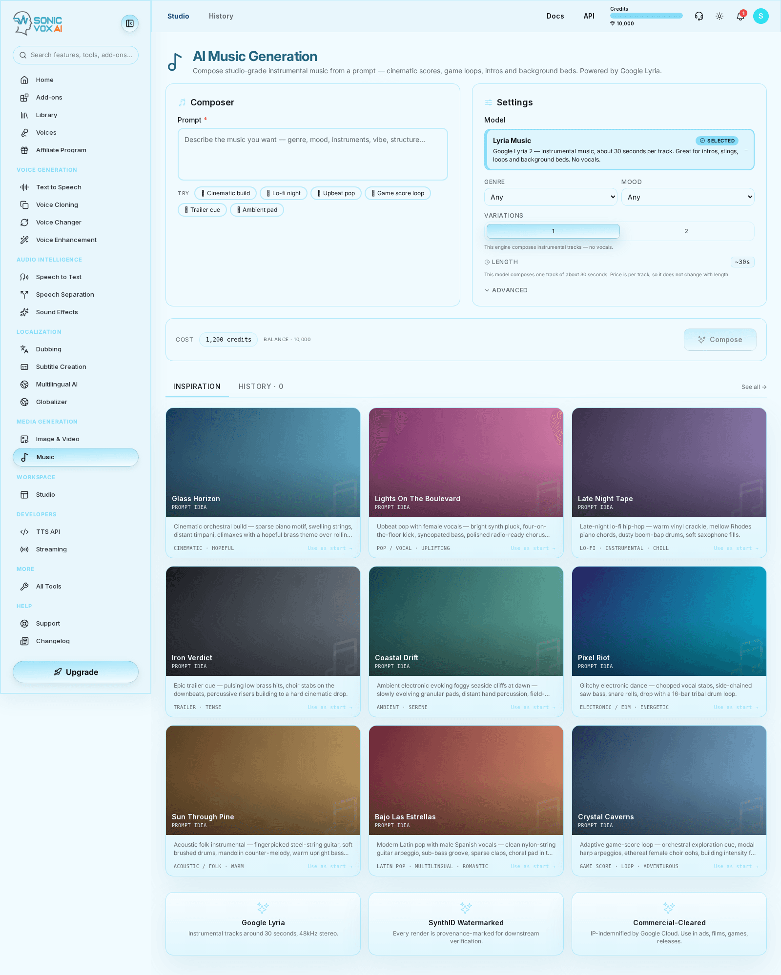Click the Speech Separation icon
781x975 pixels.
(x=24, y=295)
